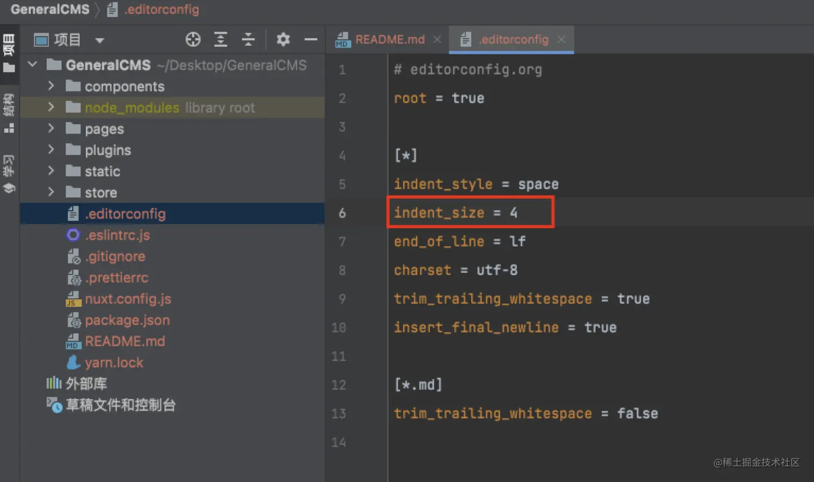Click the package.json file icon
814x482 pixels.
click(73, 320)
